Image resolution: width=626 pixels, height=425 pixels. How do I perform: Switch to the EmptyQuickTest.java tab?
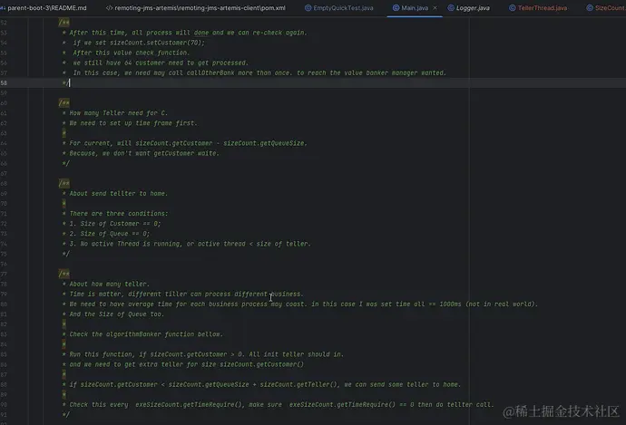coord(339,8)
